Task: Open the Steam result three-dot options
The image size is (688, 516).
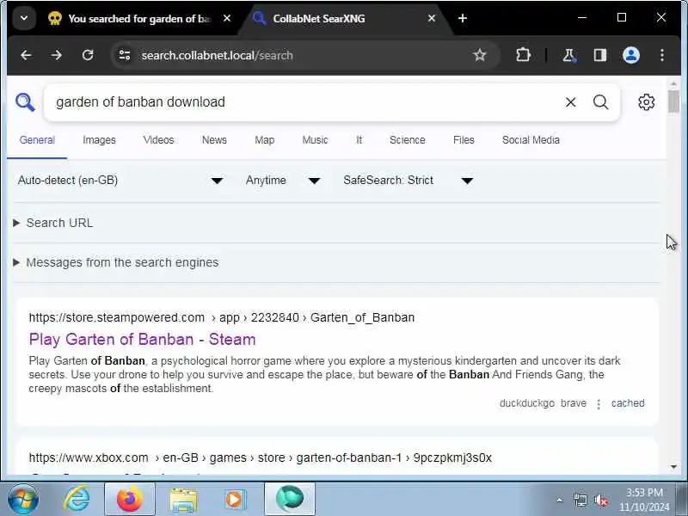Action: tap(599, 403)
